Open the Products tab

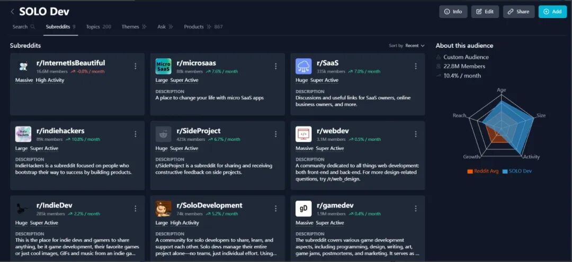click(x=203, y=26)
